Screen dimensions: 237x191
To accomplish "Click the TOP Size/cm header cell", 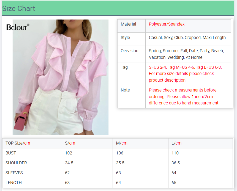I will (x=18, y=143).
